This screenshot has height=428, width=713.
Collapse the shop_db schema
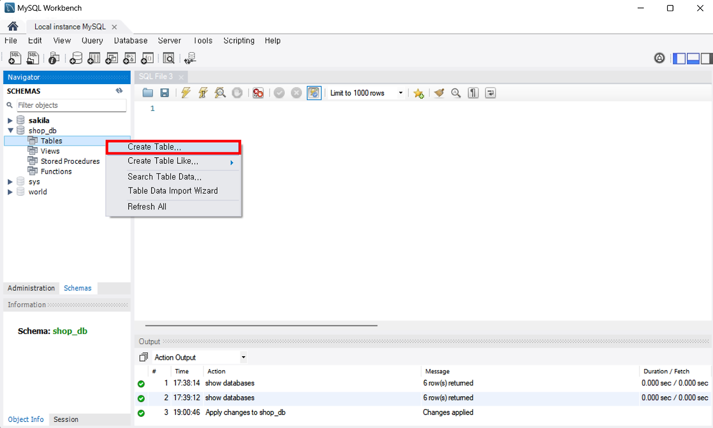coord(10,130)
